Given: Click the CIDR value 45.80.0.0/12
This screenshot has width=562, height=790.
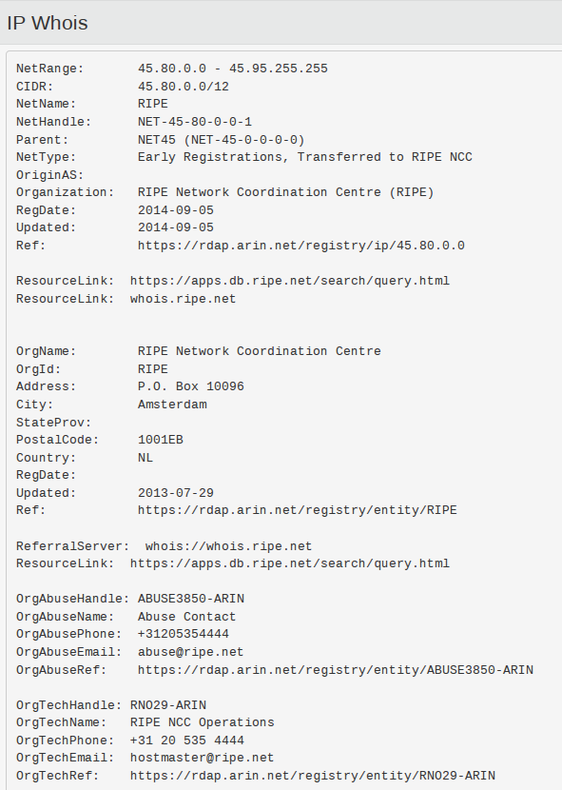Looking at the screenshot, I should (184, 87).
